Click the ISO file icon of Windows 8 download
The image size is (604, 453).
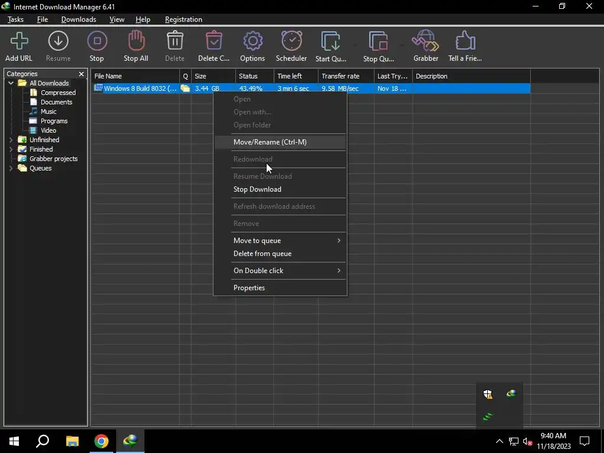(99, 88)
